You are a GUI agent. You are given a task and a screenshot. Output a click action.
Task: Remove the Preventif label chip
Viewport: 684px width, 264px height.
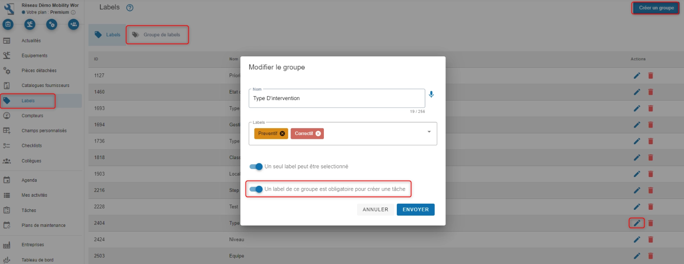coord(282,134)
